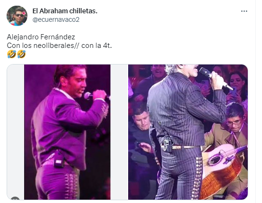Select the display name El Abraham chilletas.

pos(65,11)
